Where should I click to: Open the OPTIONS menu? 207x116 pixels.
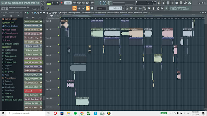[x=27, y=3]
